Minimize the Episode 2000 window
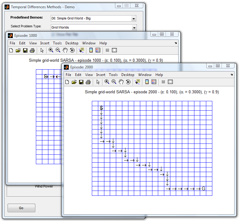The image size is (240, 221). [210, 66]
